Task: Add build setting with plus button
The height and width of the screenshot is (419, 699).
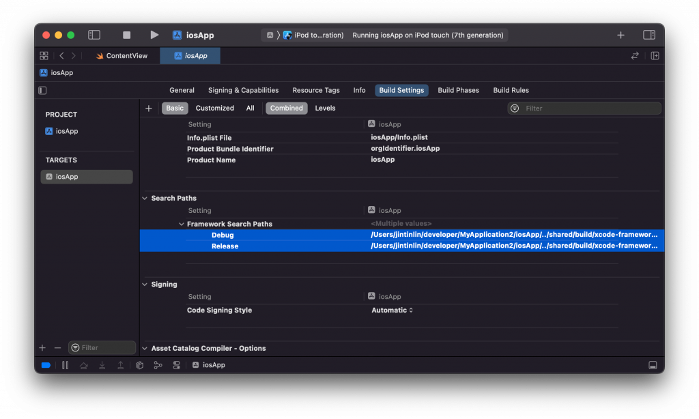Action: coord(148,109)
